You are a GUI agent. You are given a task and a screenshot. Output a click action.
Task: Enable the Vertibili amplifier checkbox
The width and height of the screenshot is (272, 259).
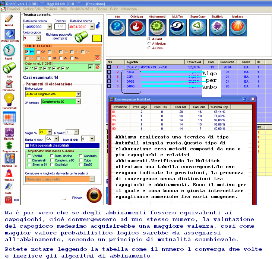pyautogui.click(x=29, y=156)
